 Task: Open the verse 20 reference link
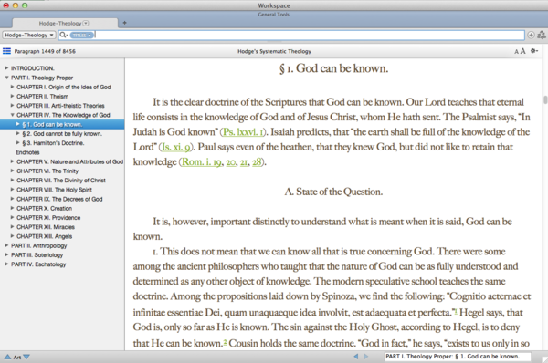point(231,162)
